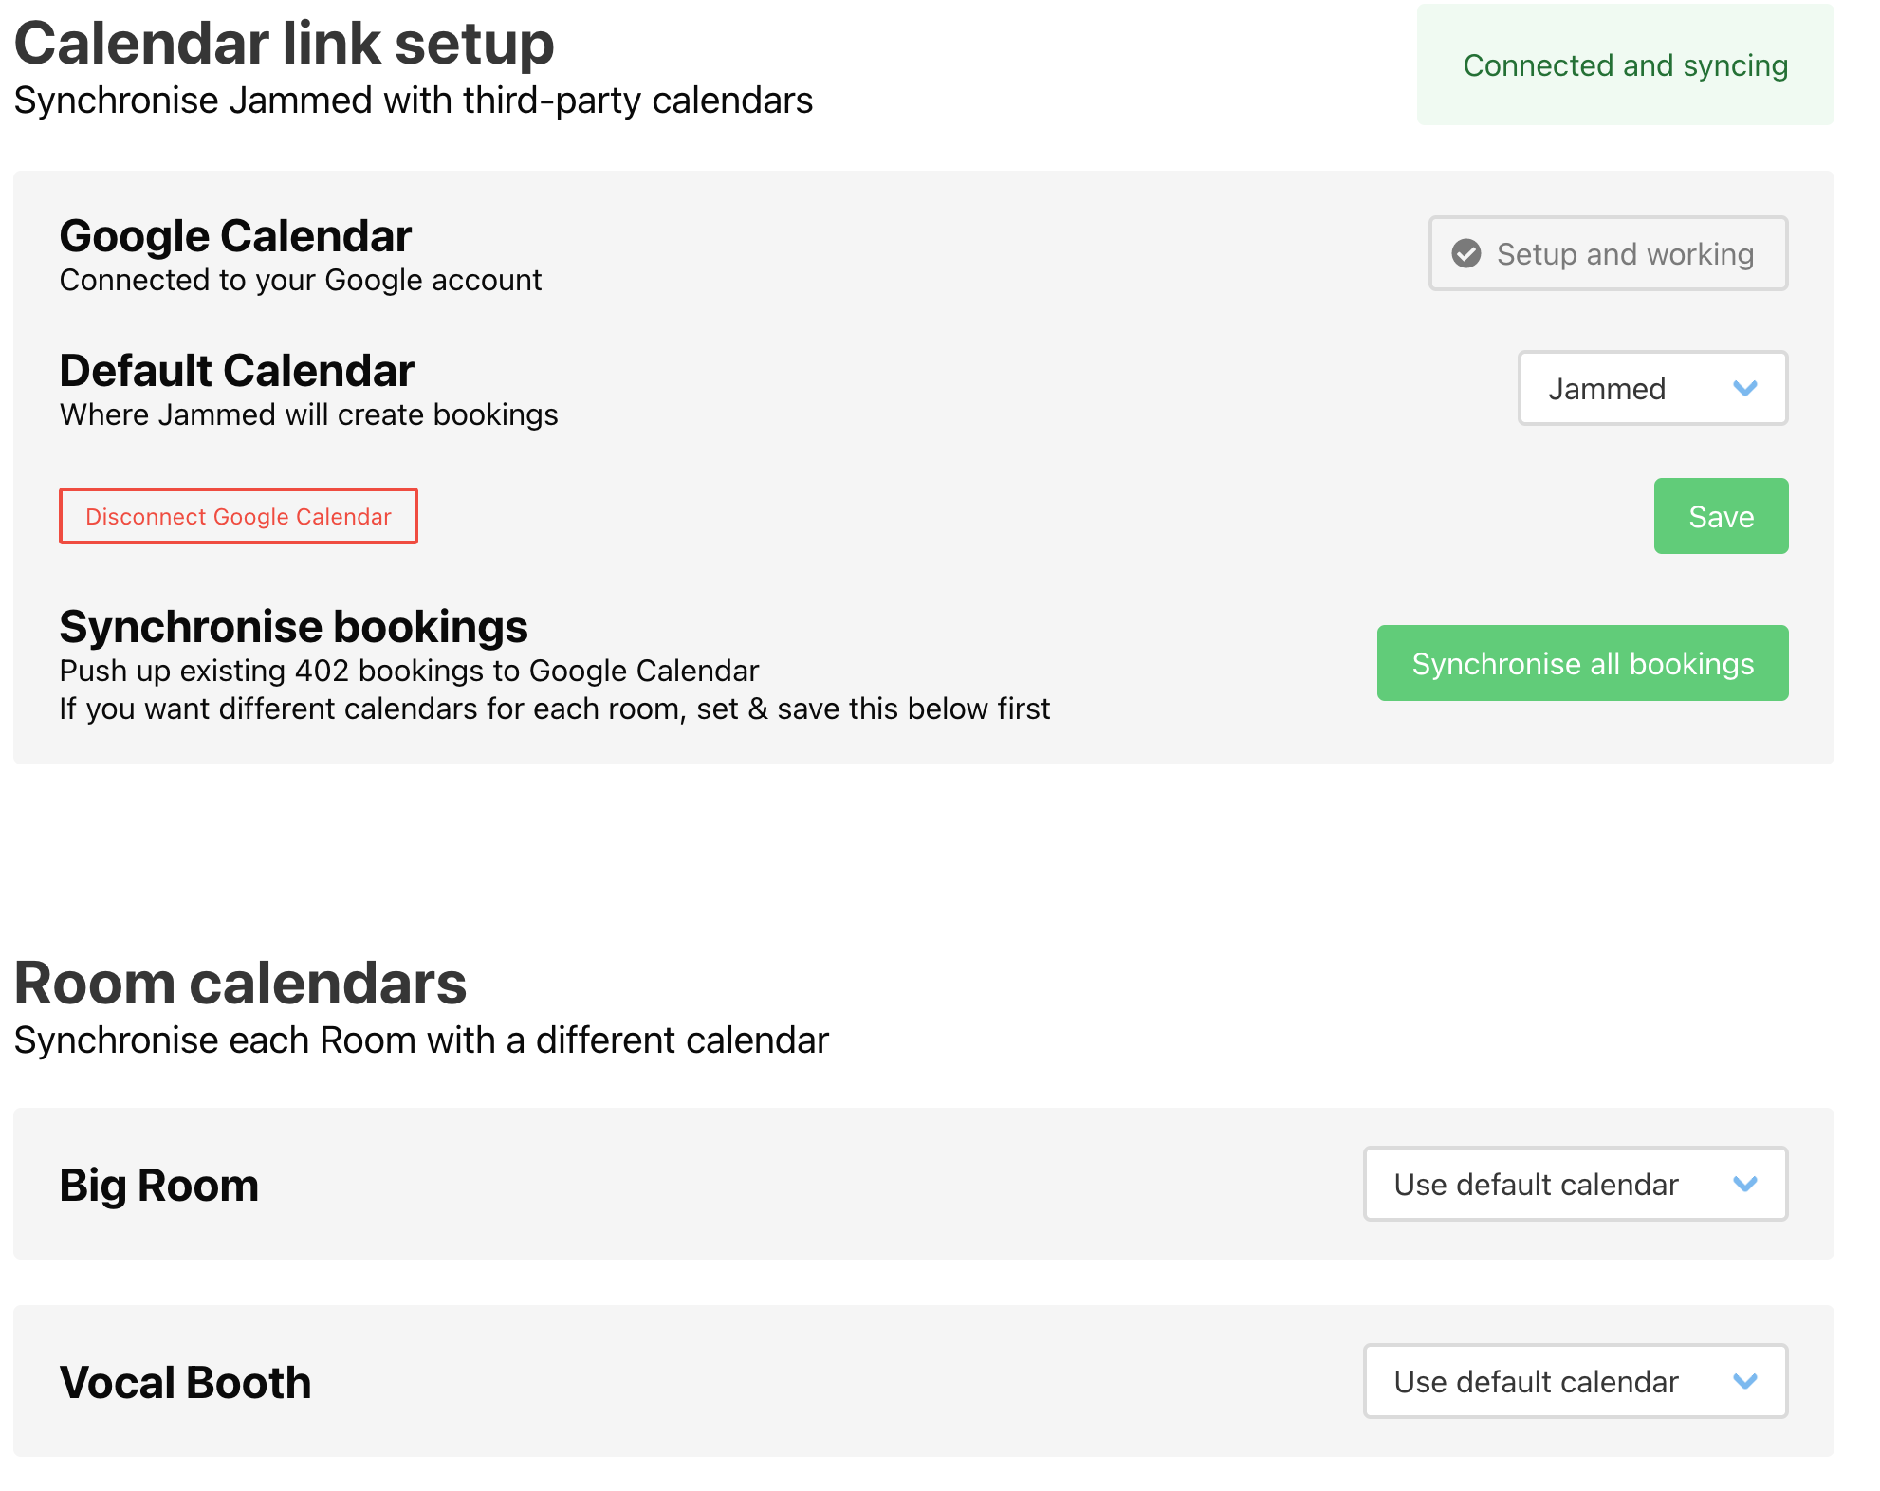The image size is (1880, 1491).
Task: Click the Vocal Booth dropdown chevron arrow
Action: click(x=1744, y=1381)
